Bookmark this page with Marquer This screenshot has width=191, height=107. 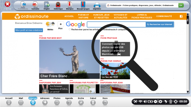click(x=70, y=6)
